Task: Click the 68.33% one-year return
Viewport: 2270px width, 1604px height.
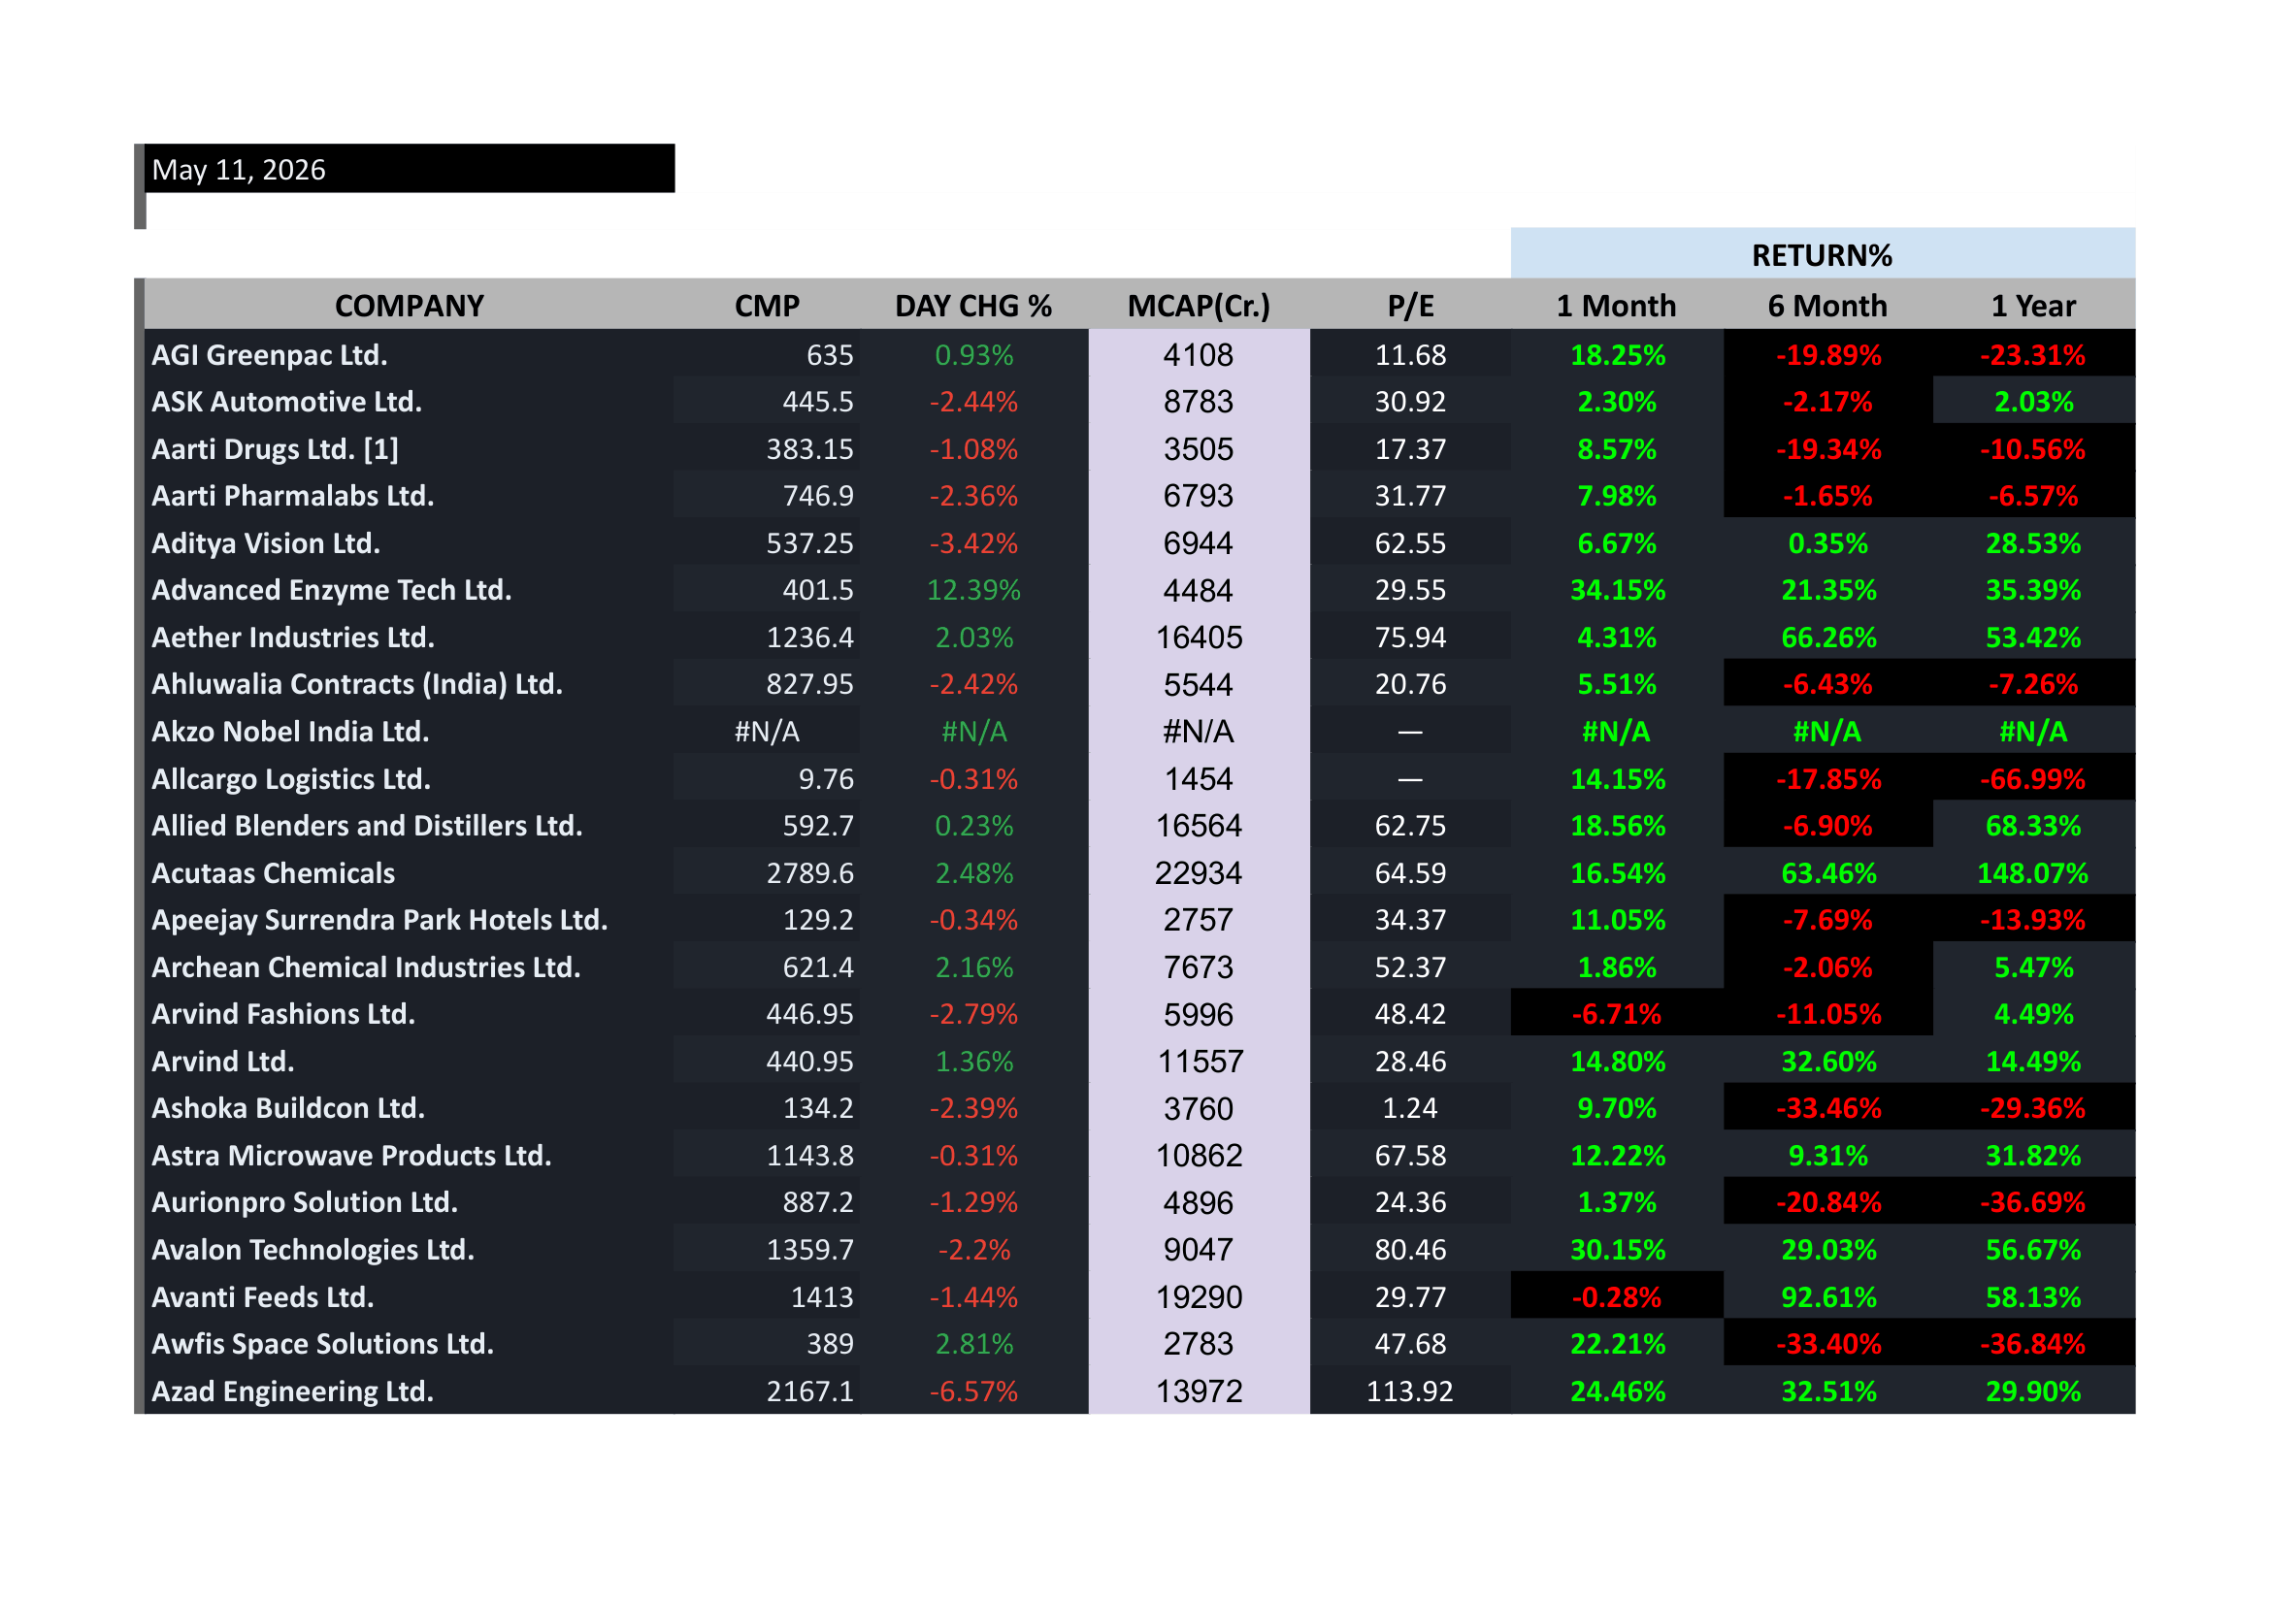Action: coord(2033,825)
